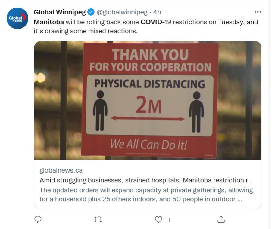Reply to the tweet via speech bubble icon
Image resolution: width=275 pixels, height=229 pixels.
38,220
